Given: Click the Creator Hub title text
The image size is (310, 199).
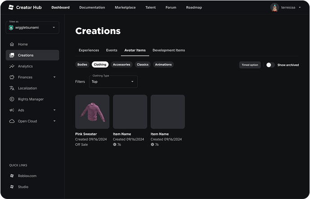Looking at the screenshot, I should click(x=29, y=8).
